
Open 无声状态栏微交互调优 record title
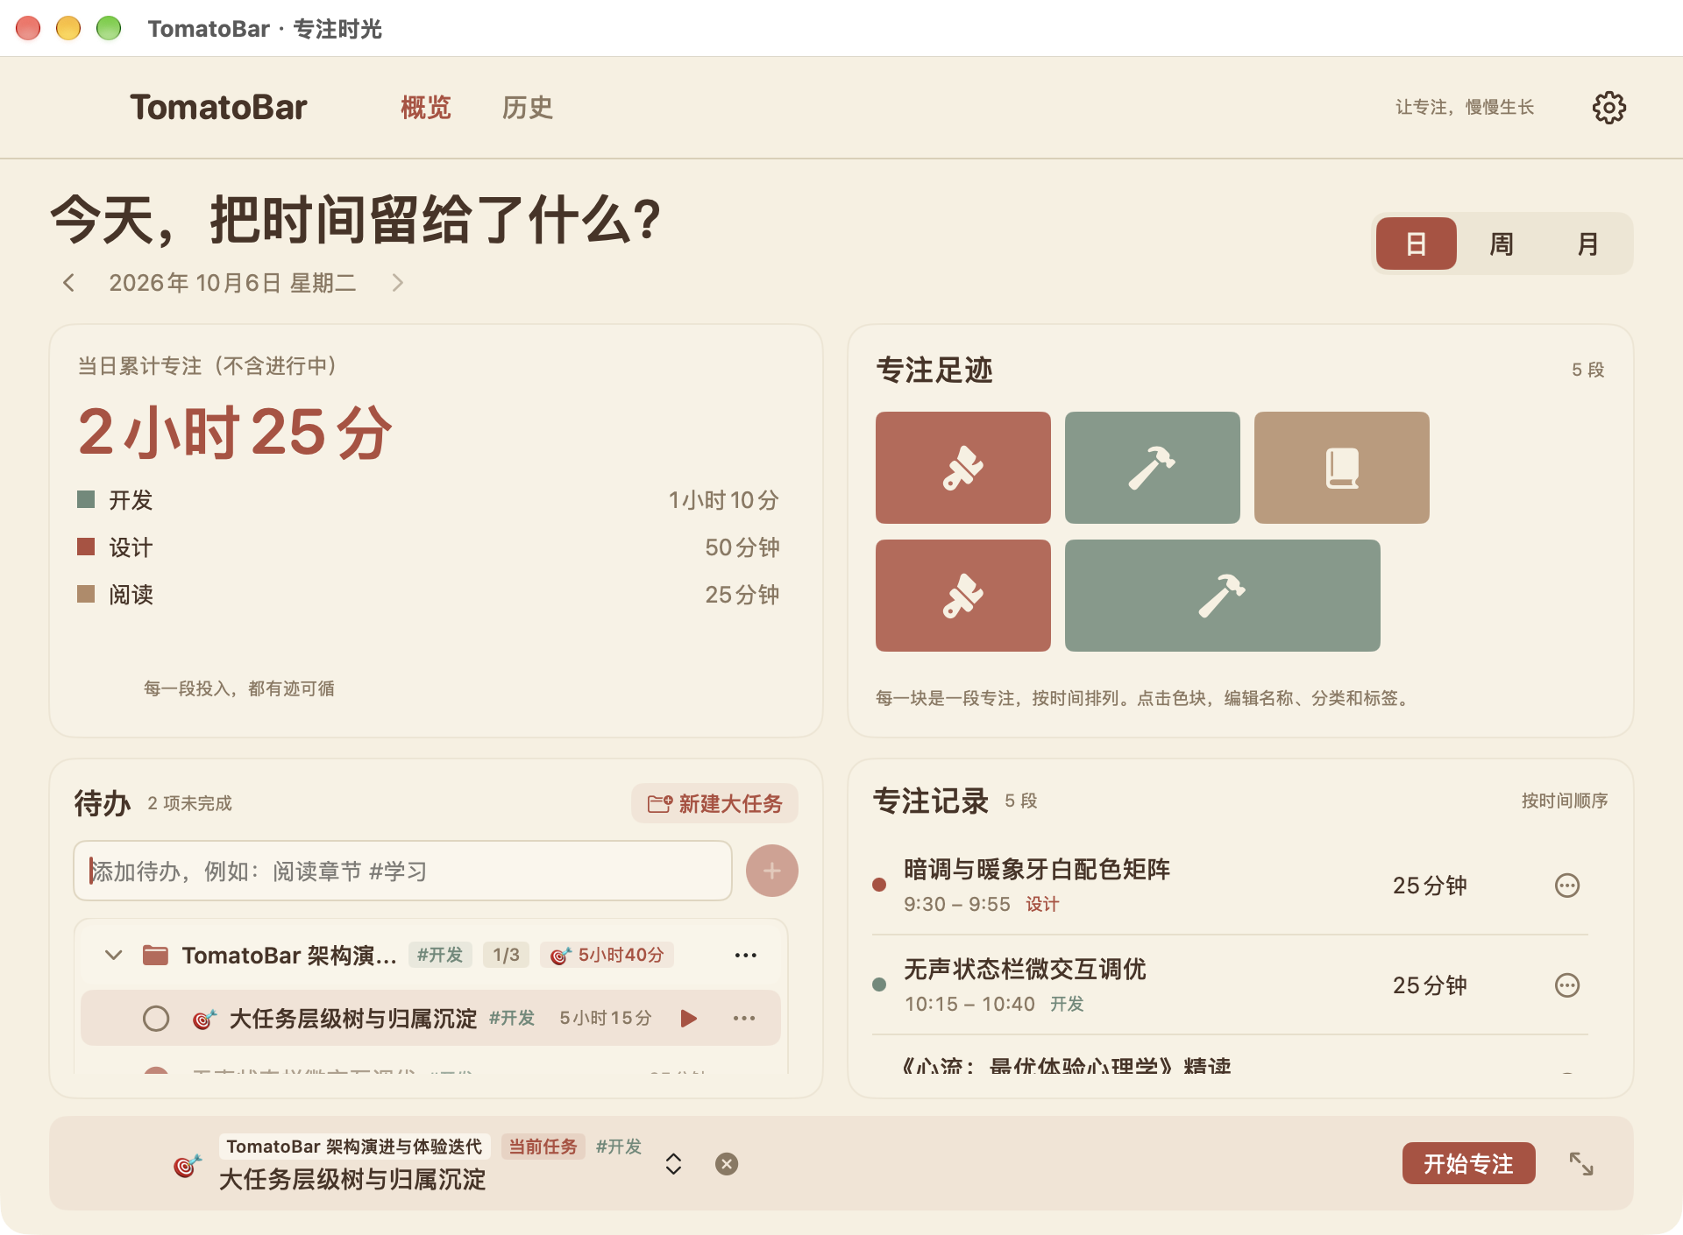(x=1025, y=969)
